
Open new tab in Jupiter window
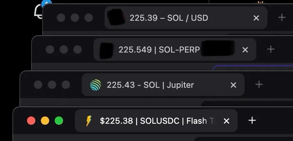259,84
